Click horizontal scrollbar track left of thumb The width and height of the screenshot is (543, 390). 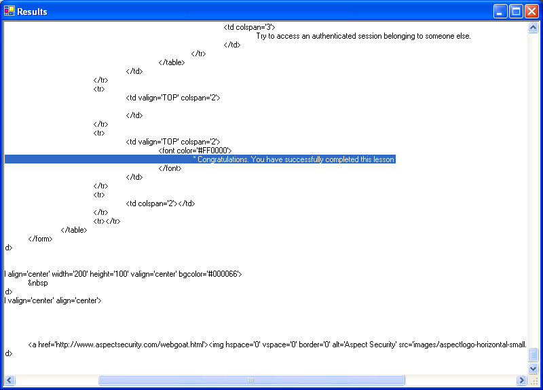coord(54,381)
